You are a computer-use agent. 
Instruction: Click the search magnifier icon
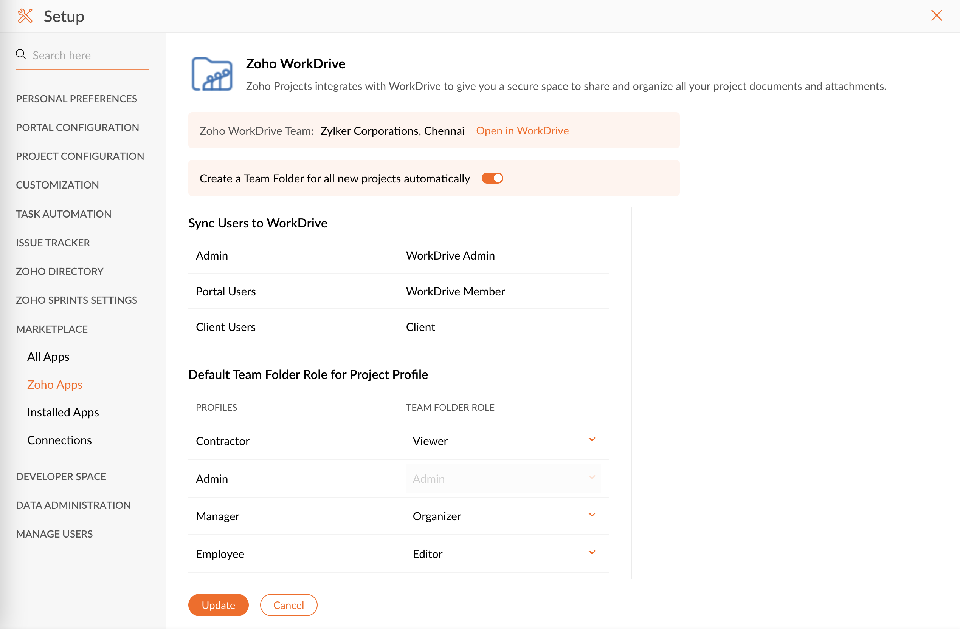pyautogui.click(x=20, y=54)
